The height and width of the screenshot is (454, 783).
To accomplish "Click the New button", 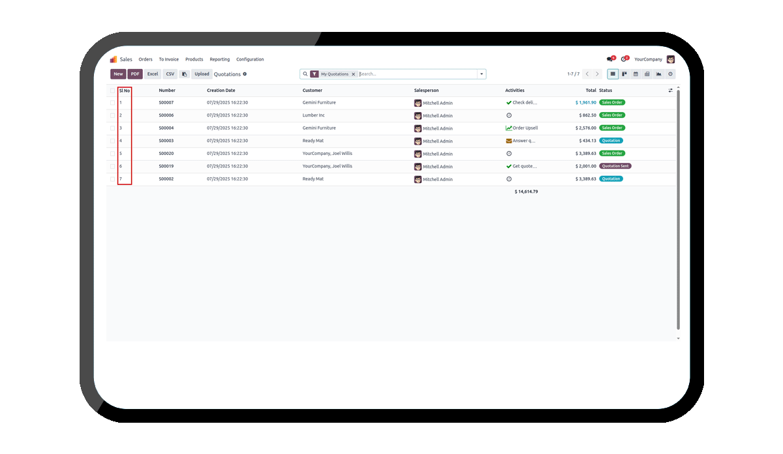I will [118, 74].
